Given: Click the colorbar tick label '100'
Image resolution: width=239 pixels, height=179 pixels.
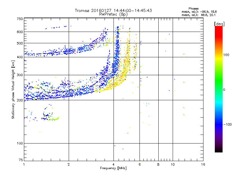Looking at the screenshot, I should tap(226, 55).
